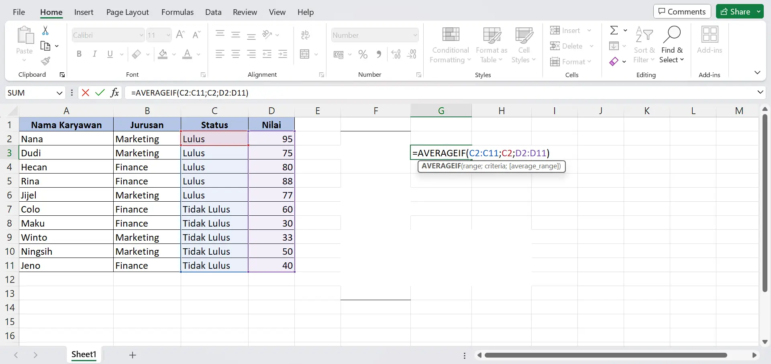The height and width of the screenshot is (364, 771).
Task: Click the Borders icon
Action: 137,54
